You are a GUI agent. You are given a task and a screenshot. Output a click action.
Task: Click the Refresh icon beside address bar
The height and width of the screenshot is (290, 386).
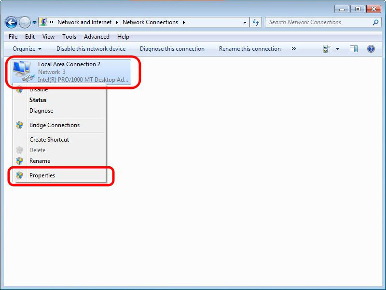(x=256, y=22)
